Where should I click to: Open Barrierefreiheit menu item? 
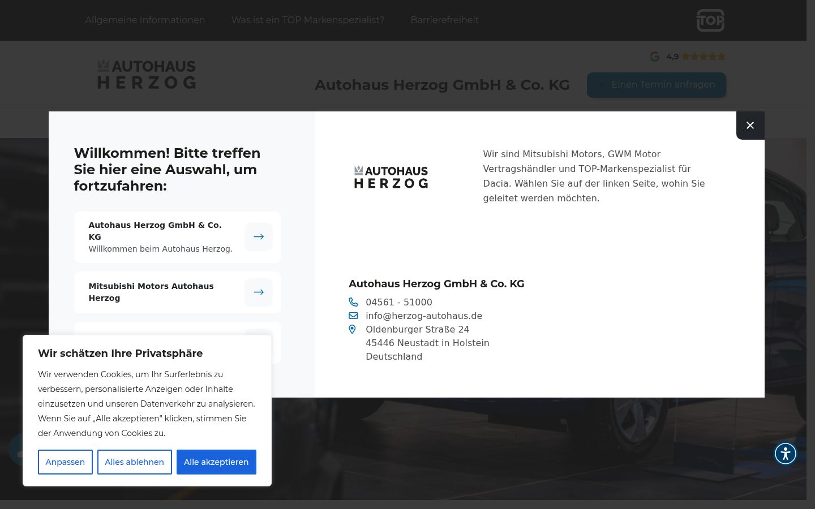(444, 20)
